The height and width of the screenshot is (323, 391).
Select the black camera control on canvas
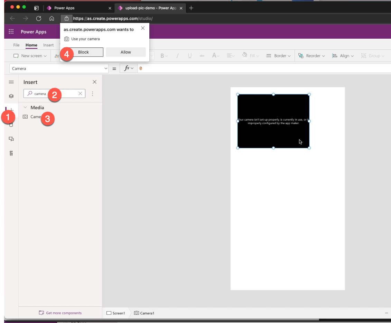[x=273, y=121]
